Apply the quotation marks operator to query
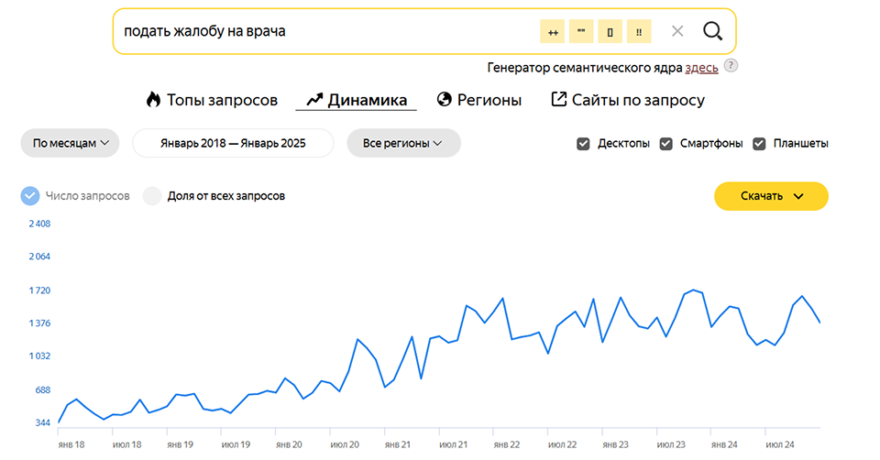 [581, 31]
